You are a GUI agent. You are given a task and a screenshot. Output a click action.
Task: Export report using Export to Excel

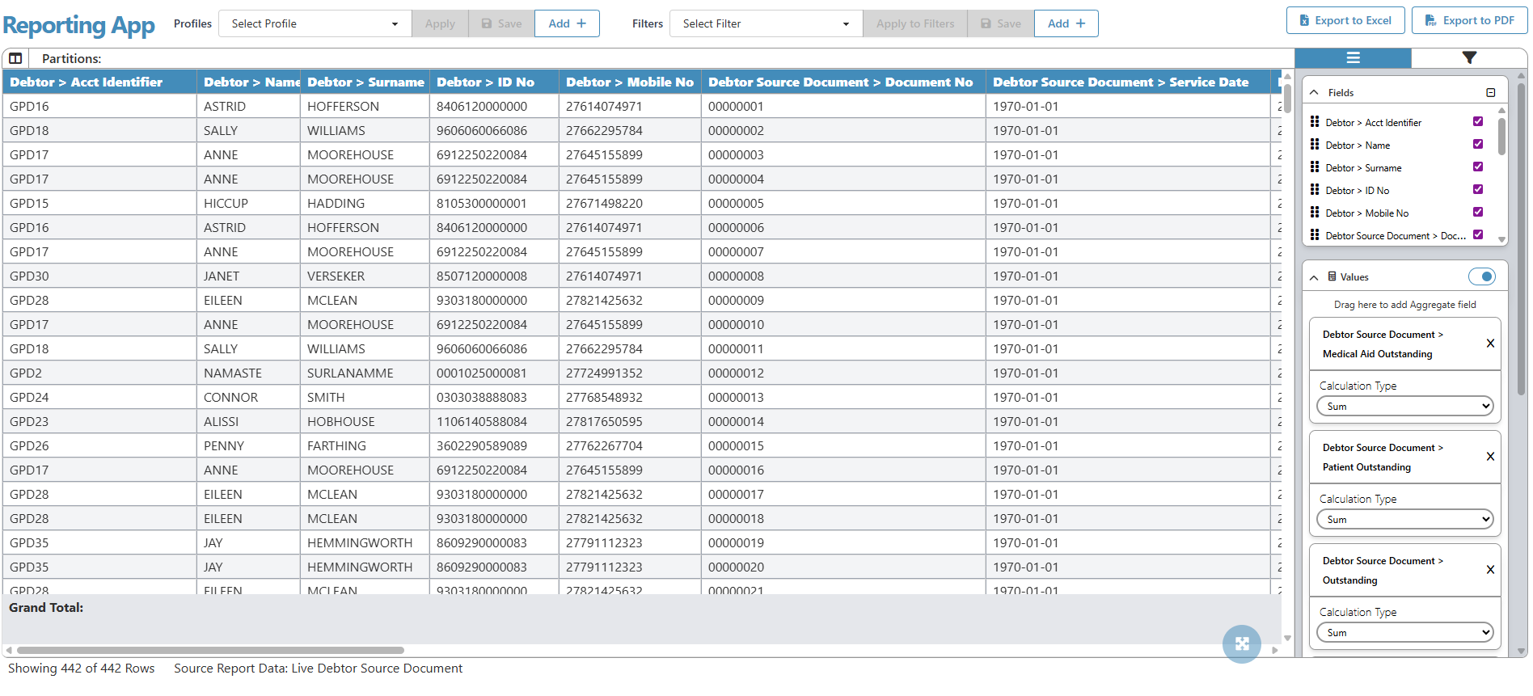point(1345,21)
